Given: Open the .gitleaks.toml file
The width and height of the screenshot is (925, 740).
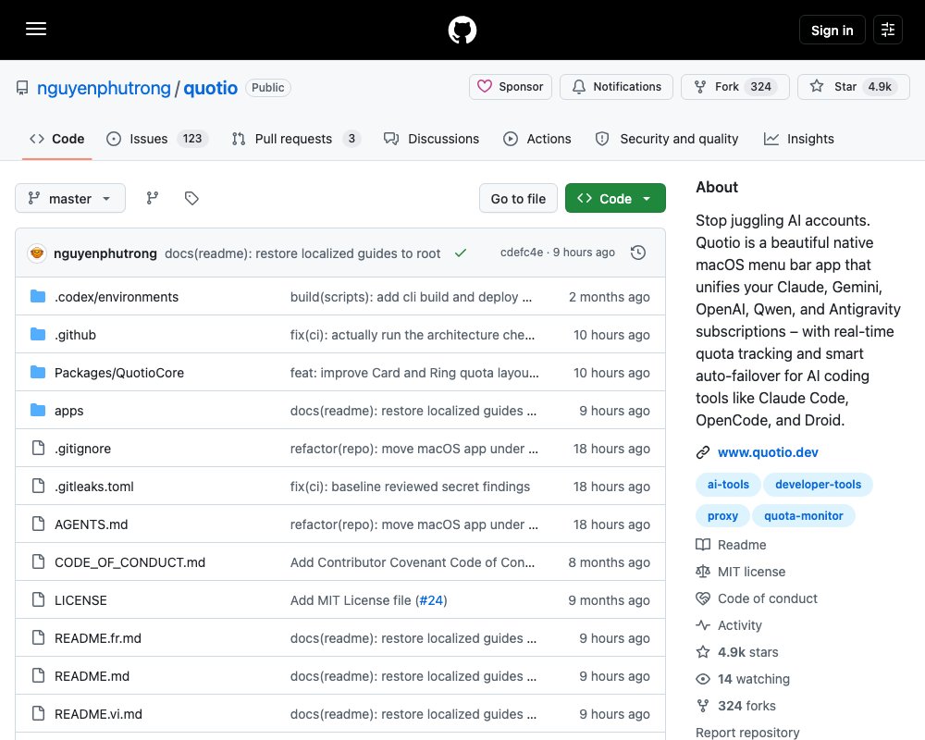Looking at the screenshot, I should (93, 487).
